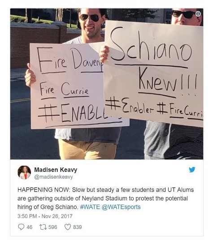This screenshot has height=240, width=213.
Task: Open the protest signs photo
Action: click(107, 84)
